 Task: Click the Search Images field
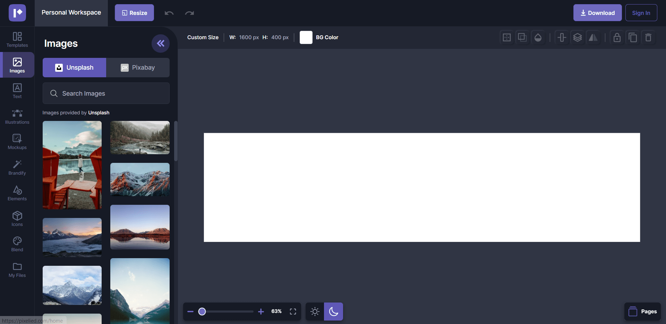coord(106,94)
